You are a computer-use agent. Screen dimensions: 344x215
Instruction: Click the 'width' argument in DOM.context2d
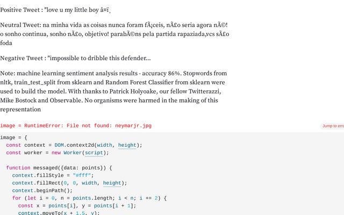(x=104, y=145)
